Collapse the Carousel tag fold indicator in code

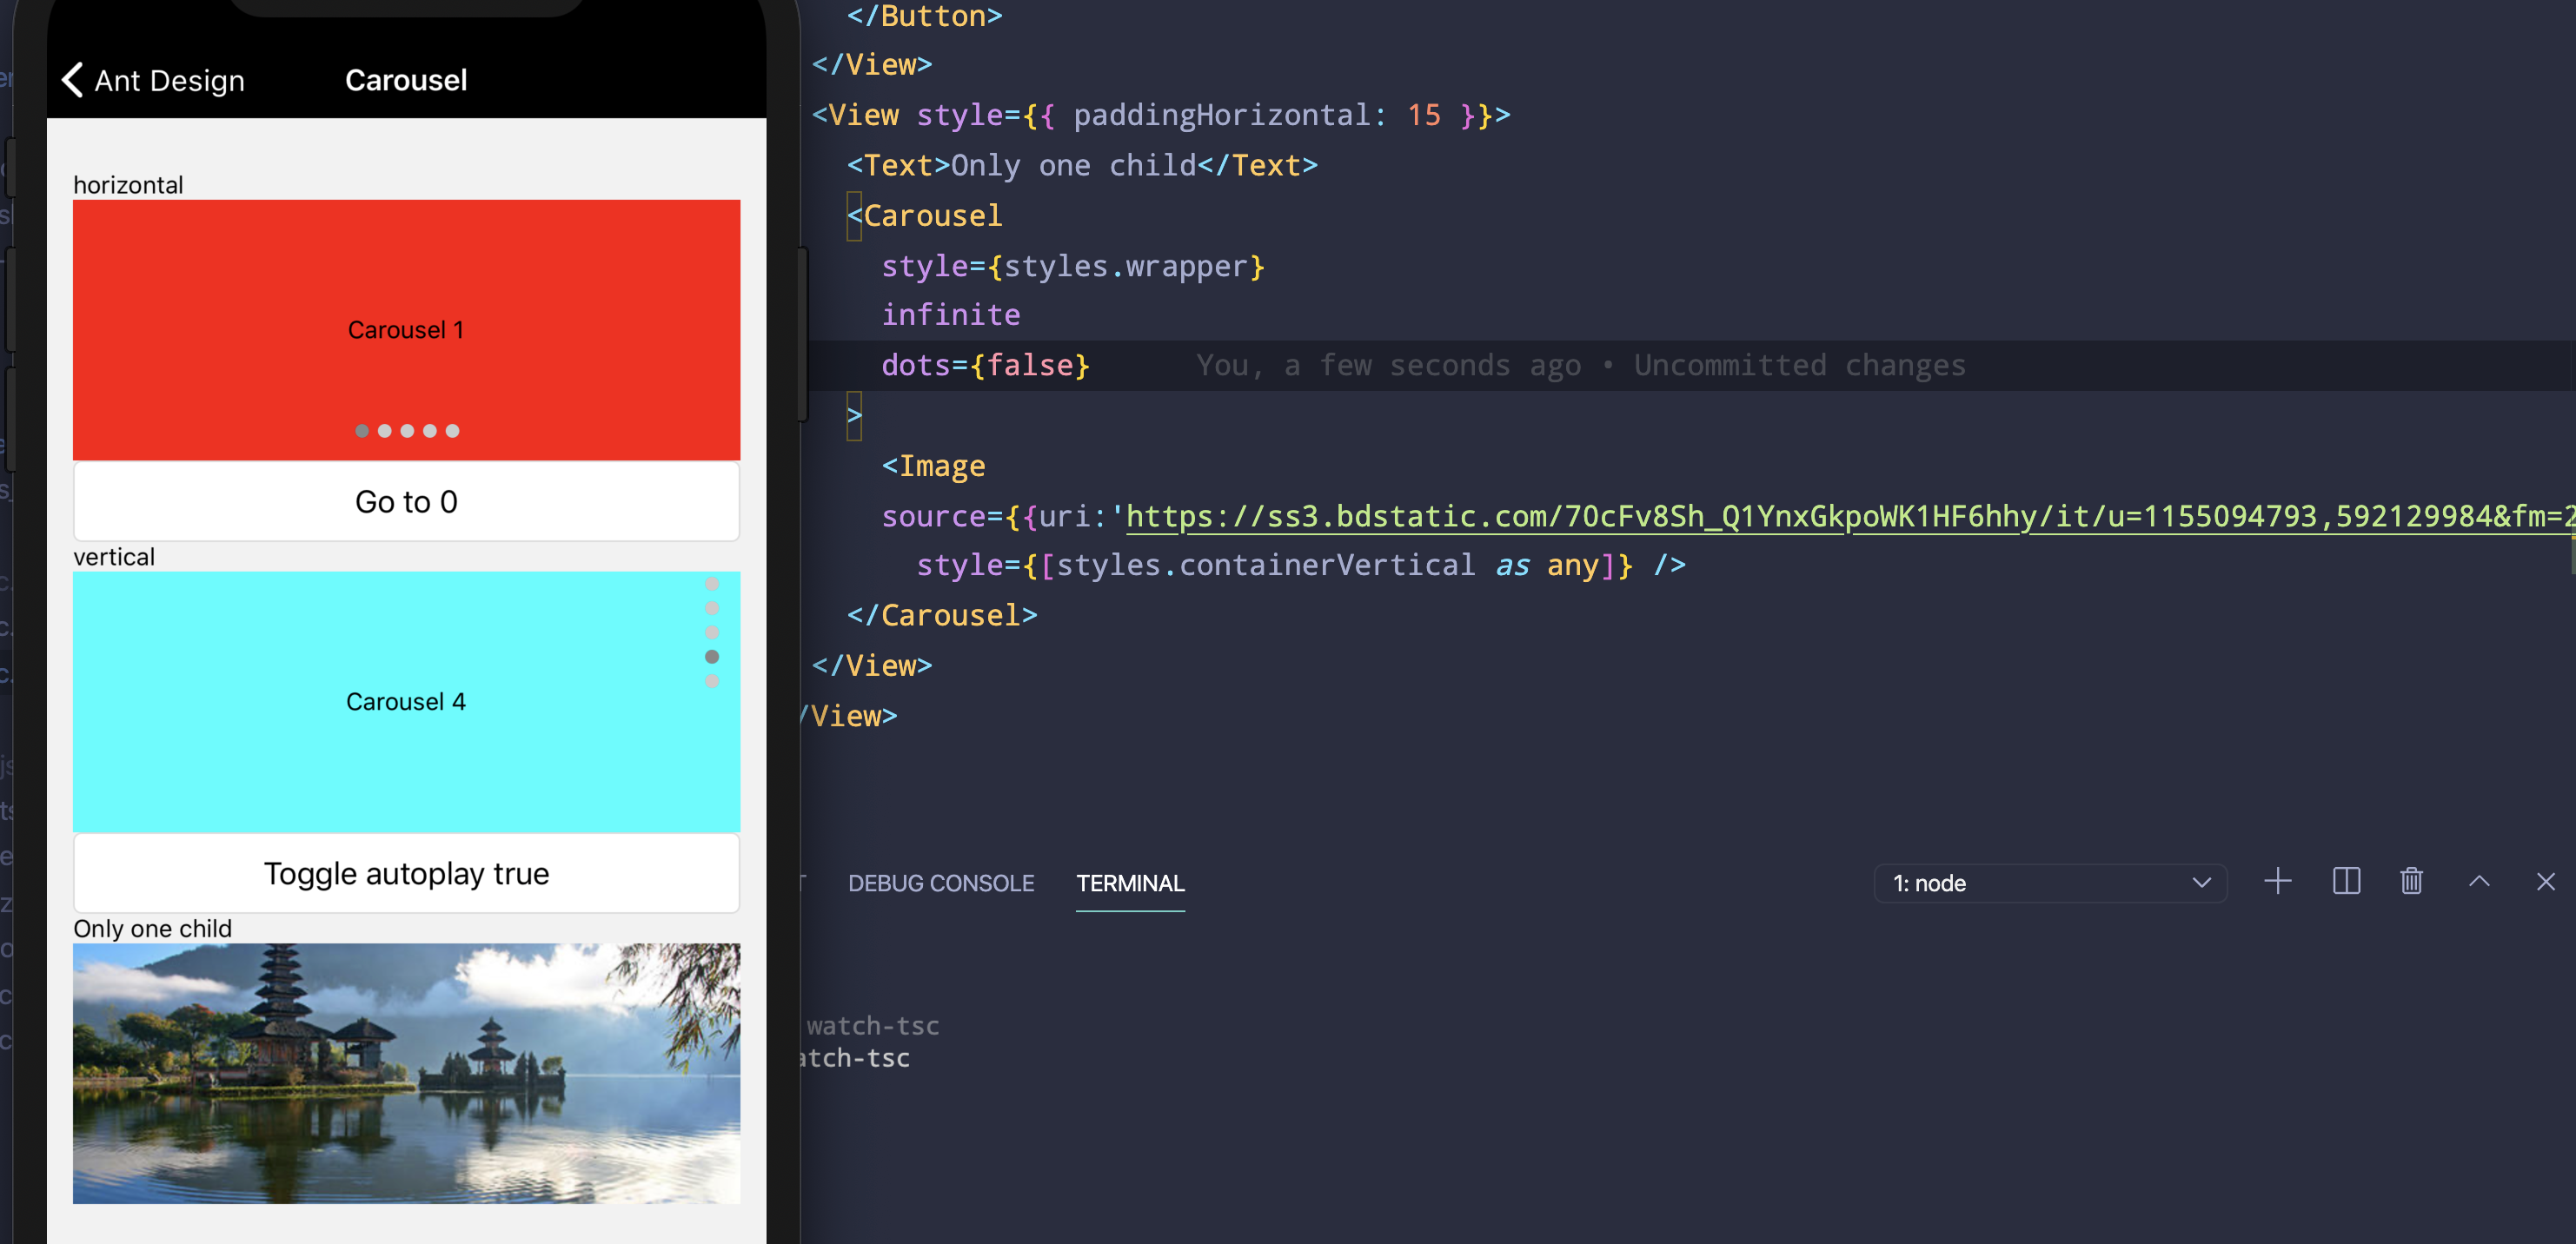(855, 215)
